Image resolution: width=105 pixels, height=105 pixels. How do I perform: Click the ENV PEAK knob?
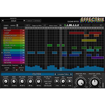coord(22,81)
